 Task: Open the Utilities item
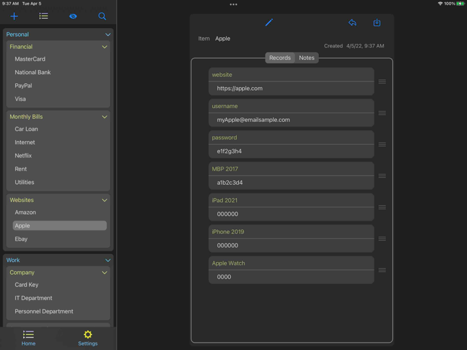[x=25, y=182]
